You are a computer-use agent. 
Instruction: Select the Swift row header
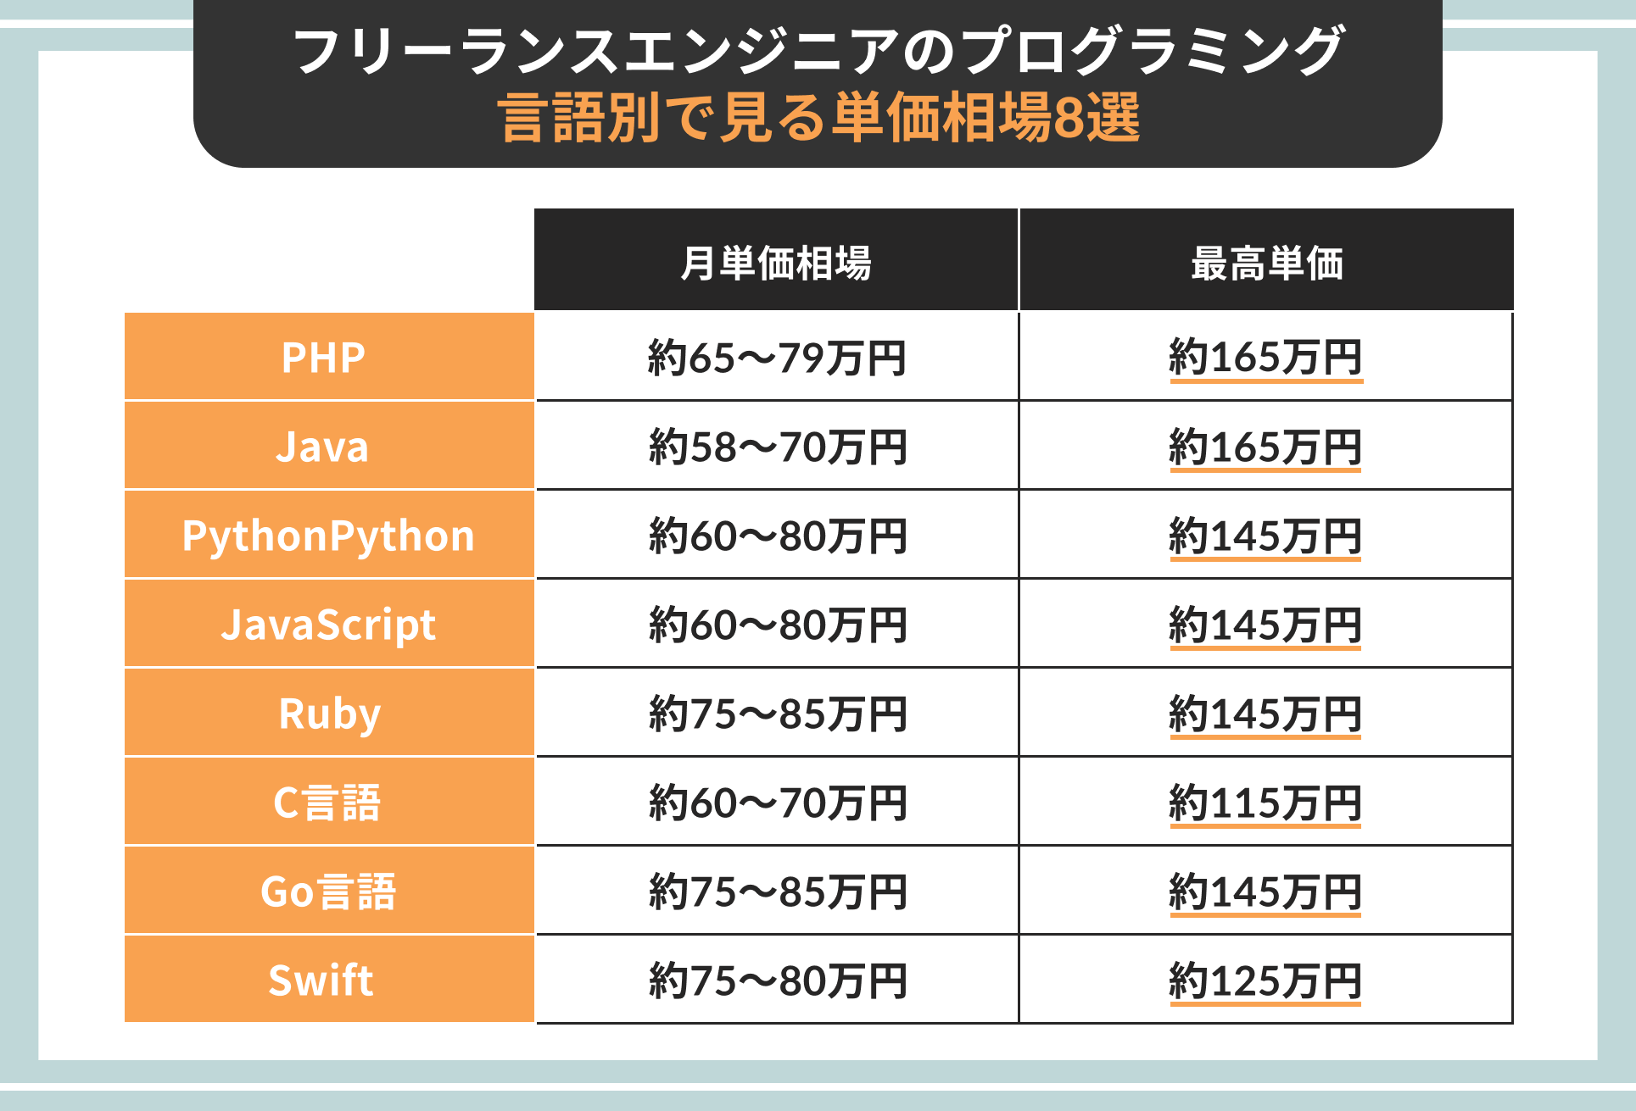click(x=329, y=980)
